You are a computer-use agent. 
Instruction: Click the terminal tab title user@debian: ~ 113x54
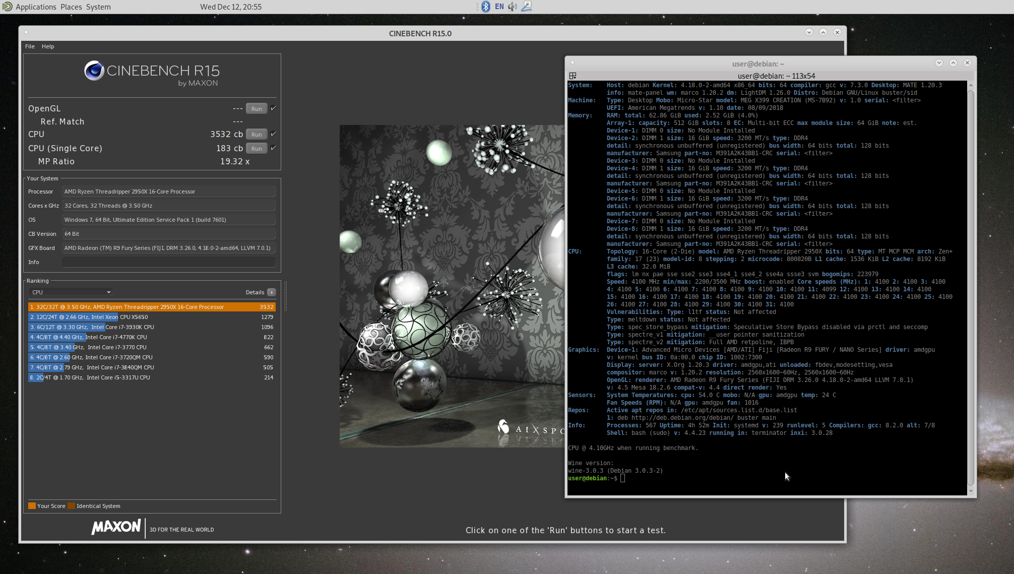pyautogui.click(x=776, y=76)
